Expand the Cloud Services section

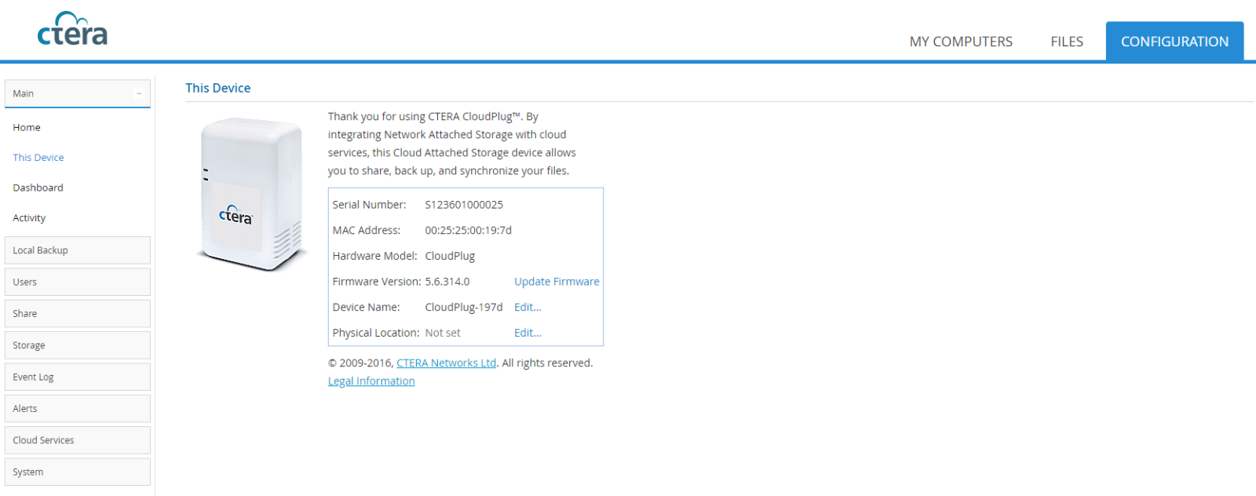pyautogui.click(x=78, y=440)
